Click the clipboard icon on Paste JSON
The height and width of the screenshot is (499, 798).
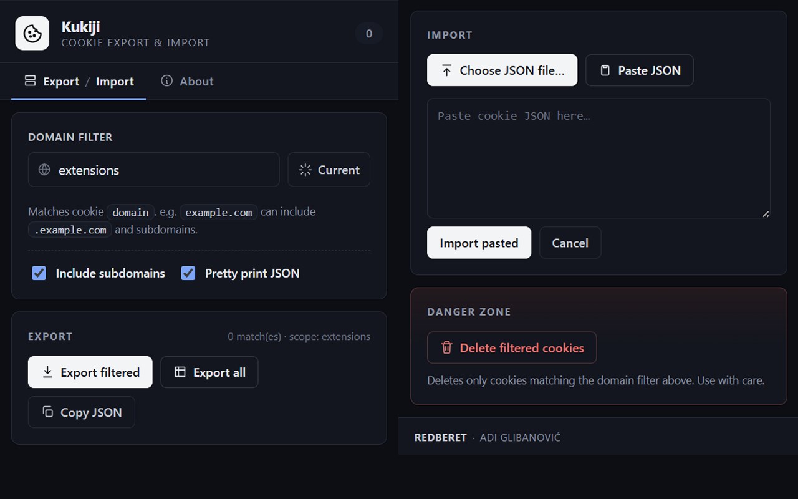[x=605, y=70]
